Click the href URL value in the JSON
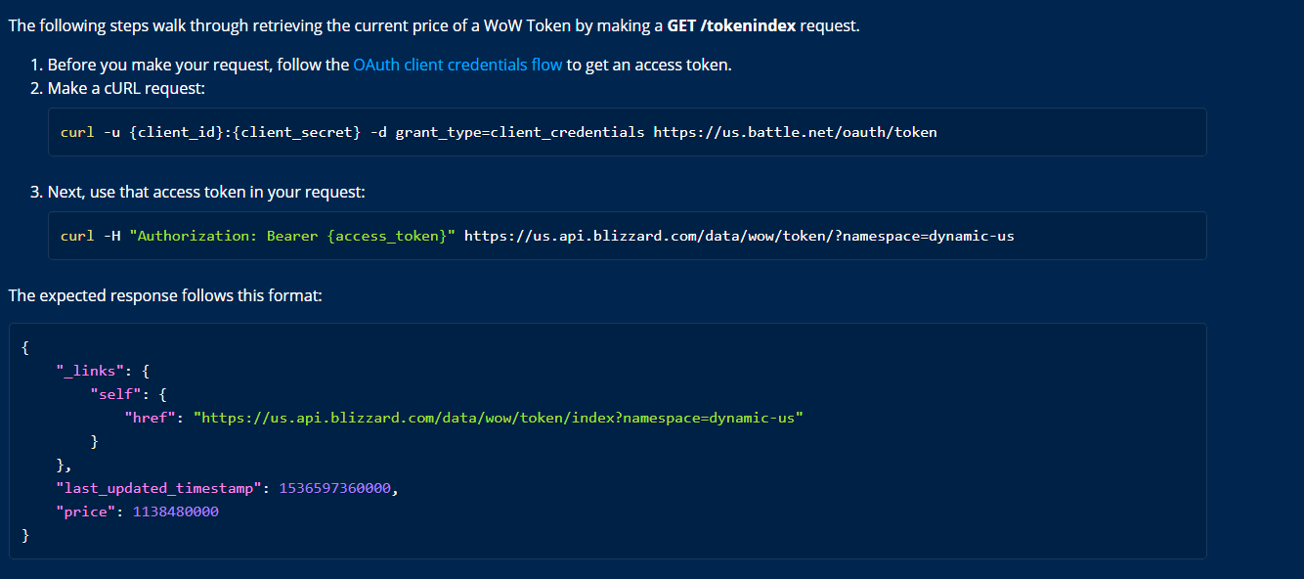1304x579 pixels. pos(499,418)
